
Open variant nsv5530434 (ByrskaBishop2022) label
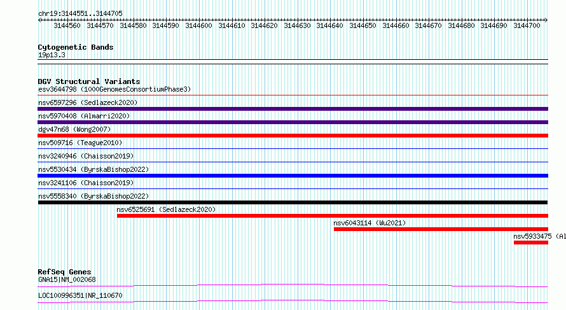(x=93, y=169)
